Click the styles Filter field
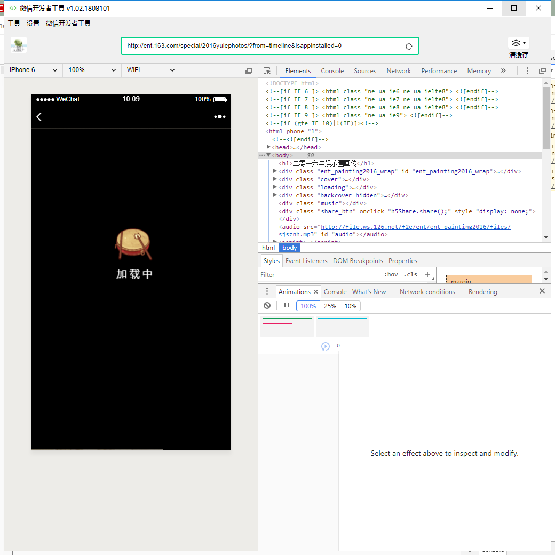 click(319, 275)
